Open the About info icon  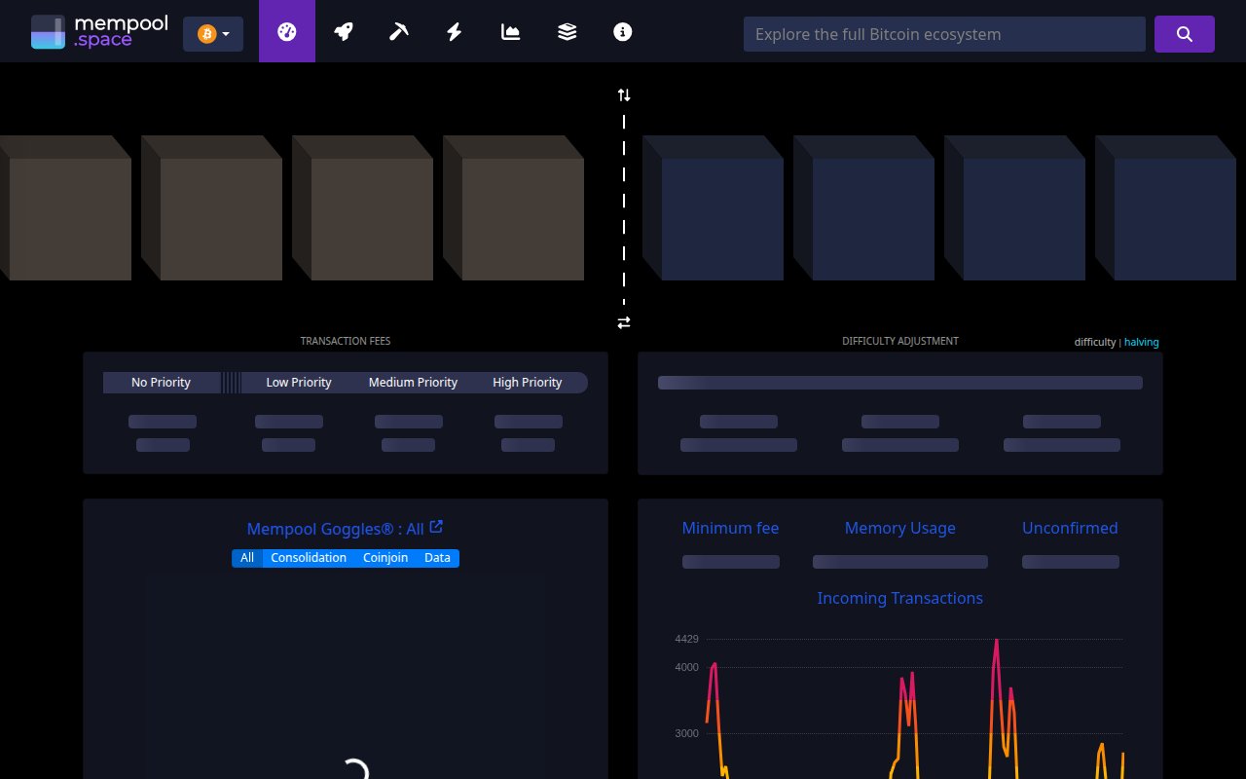click(x=623, y=32)
